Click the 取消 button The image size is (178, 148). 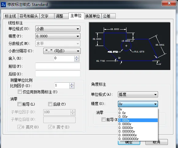point(157,142)
